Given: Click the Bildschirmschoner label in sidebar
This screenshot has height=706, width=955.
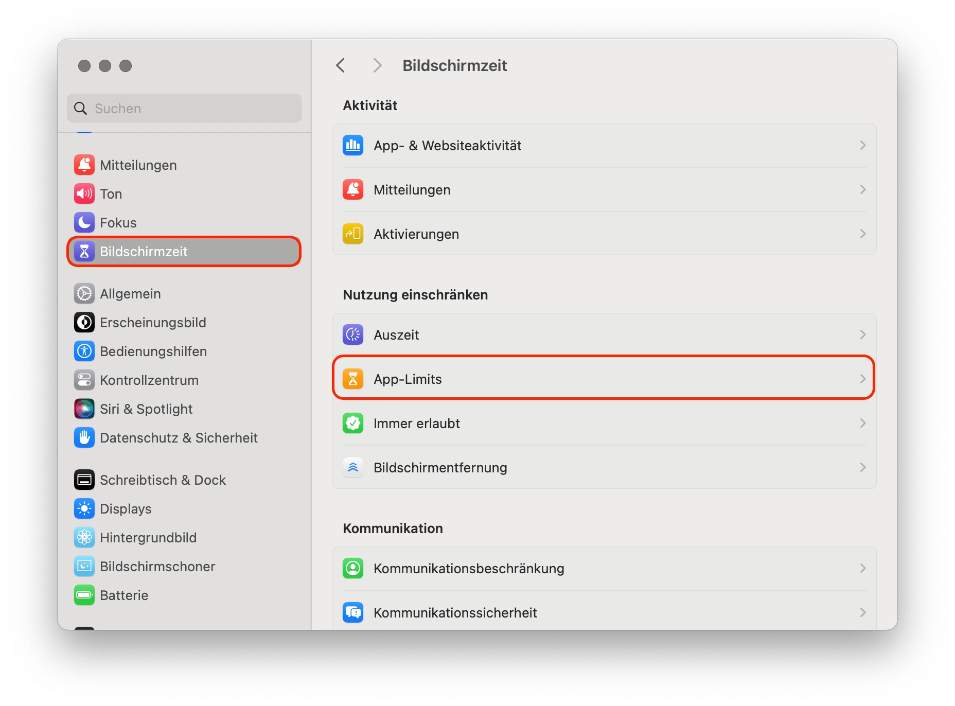Looking at the screenshot, I should 157,567.
